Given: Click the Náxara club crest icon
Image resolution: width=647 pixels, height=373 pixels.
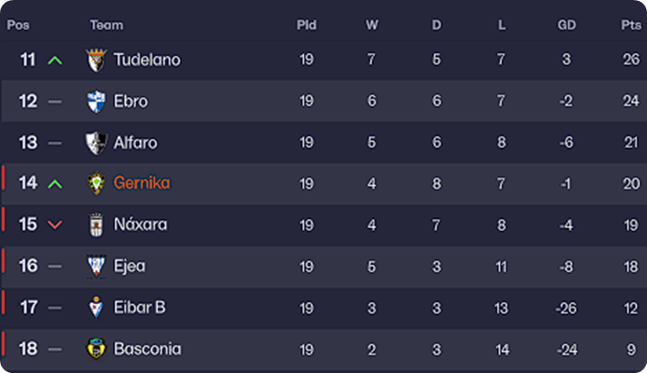Looking at the screenshot, I should click(95, 225).
